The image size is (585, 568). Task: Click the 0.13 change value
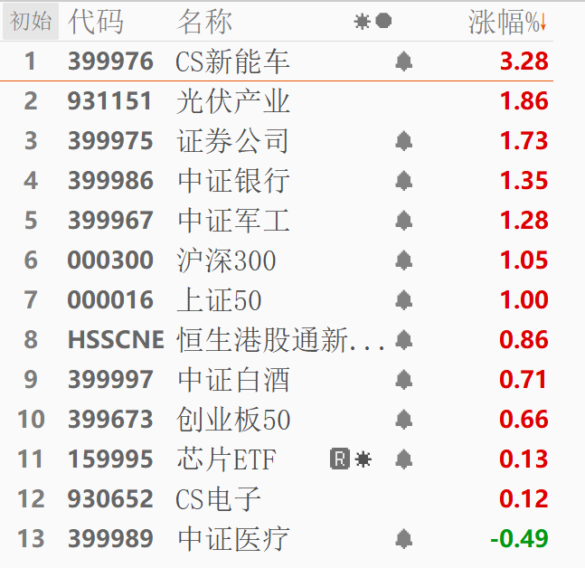524,459
